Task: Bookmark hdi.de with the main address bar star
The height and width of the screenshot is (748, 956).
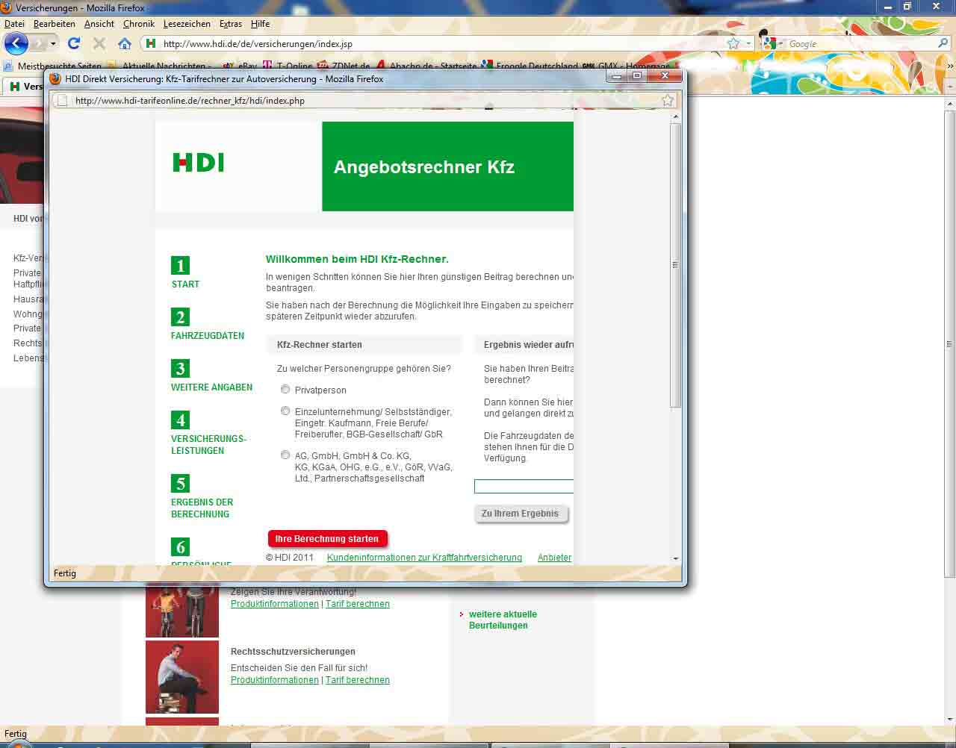Action: pyautogui.click(x=733, y=44)
